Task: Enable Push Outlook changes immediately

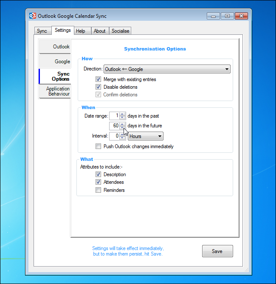Action: (98, 146)
